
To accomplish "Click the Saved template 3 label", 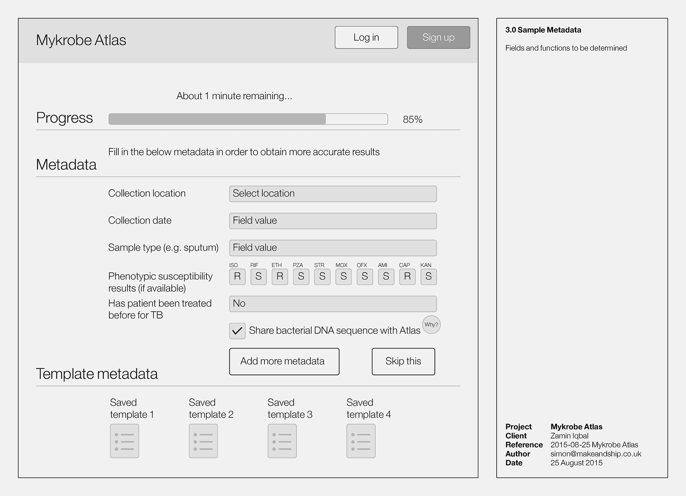I will point(290,409).
